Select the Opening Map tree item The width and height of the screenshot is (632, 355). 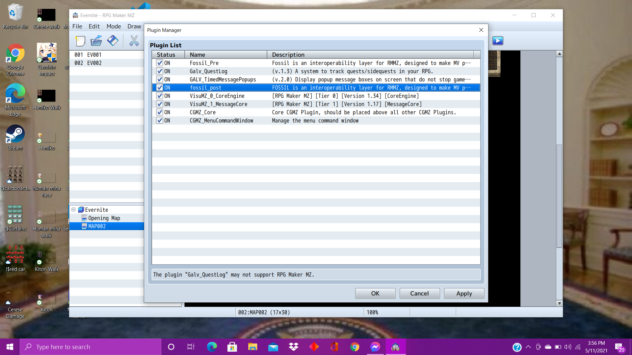104,218
